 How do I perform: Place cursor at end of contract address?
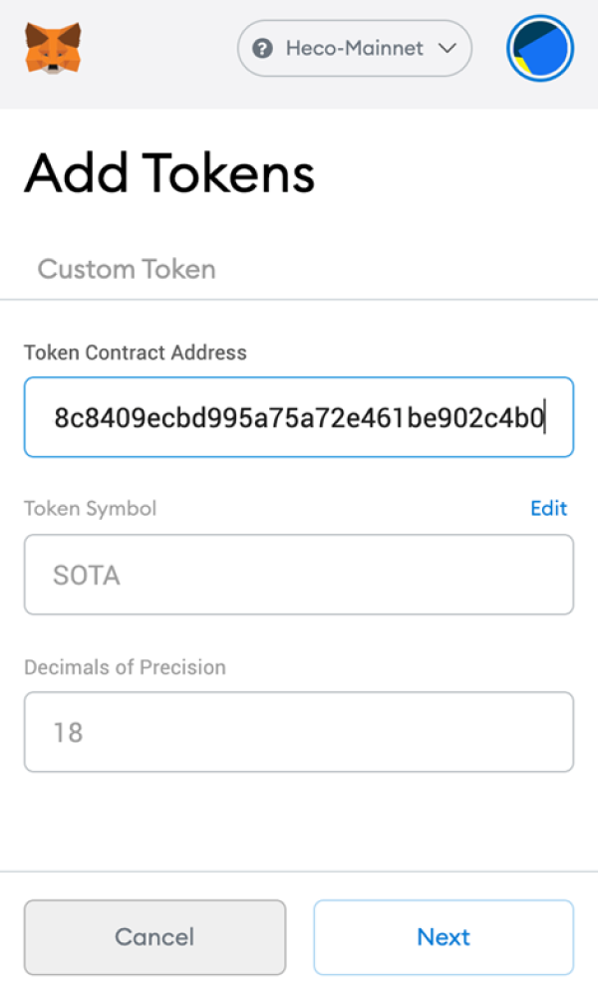(545, 418)
